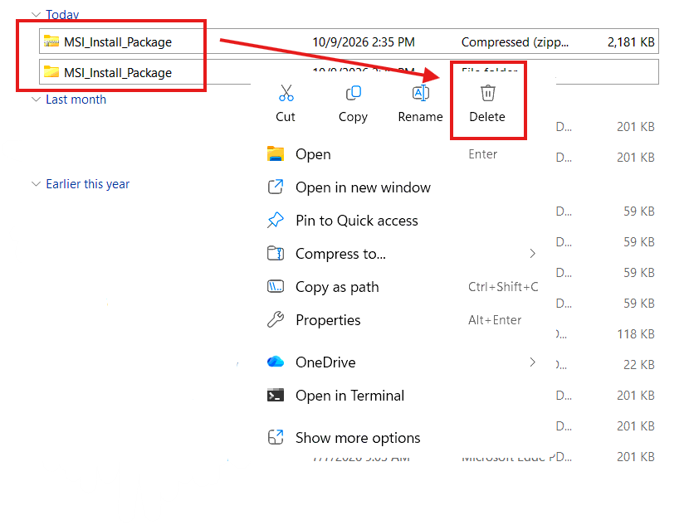Click the Terminal icon
Viewport: 689px width, 525px height.
pos(276,395)
